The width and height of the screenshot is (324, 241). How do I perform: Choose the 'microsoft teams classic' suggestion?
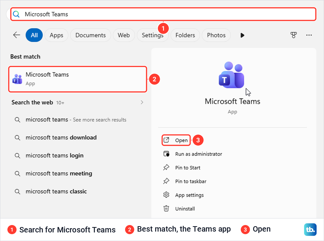(x=78, y=191)
